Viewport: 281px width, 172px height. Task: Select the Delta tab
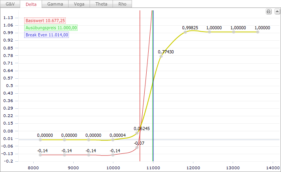[31, 4]
